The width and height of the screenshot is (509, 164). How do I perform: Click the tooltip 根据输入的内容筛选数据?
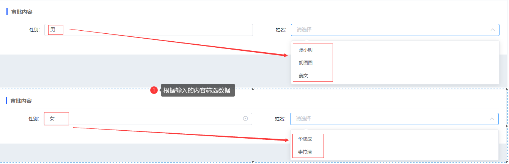pos(198,90)
